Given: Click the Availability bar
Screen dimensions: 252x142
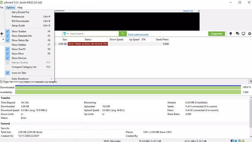Looking at the screenshot, I should click(x=128, y=92).
